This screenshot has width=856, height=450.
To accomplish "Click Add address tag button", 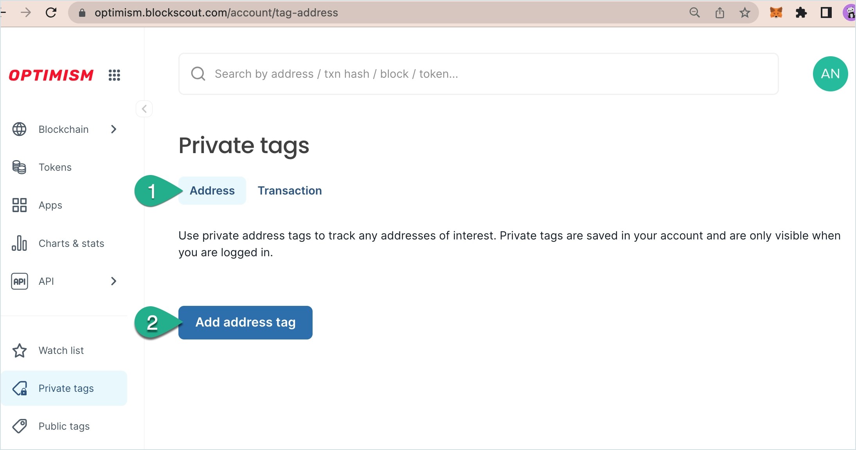I will click(245, 322).
